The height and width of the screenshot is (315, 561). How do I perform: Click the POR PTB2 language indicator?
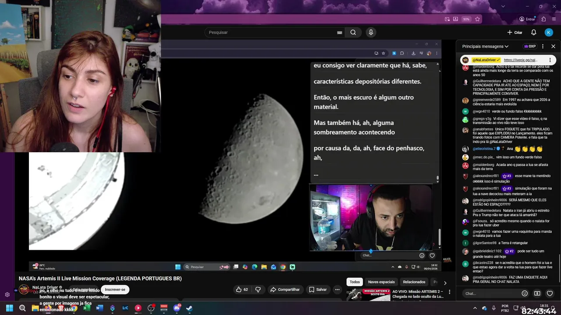505,308
